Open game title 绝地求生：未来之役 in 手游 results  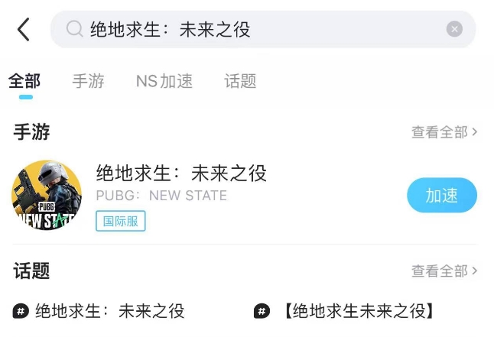tap(181, 173)
